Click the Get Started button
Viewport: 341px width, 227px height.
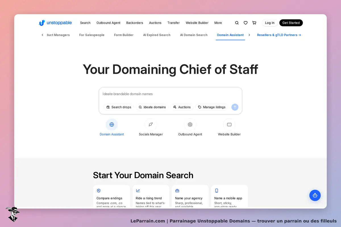click(291, 23)
